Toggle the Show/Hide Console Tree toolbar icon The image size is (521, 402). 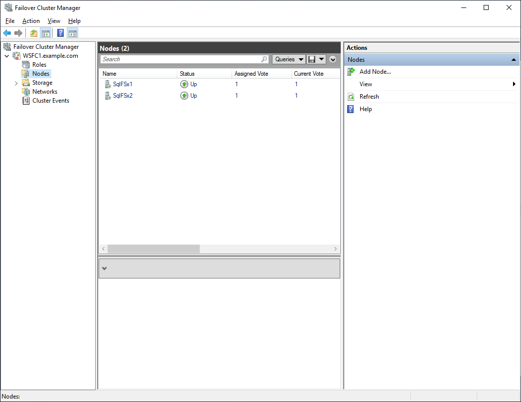(45, 33)
